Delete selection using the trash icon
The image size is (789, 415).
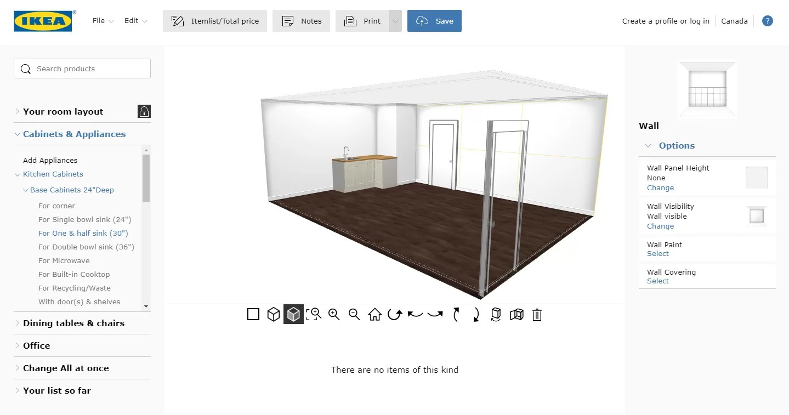537,314
